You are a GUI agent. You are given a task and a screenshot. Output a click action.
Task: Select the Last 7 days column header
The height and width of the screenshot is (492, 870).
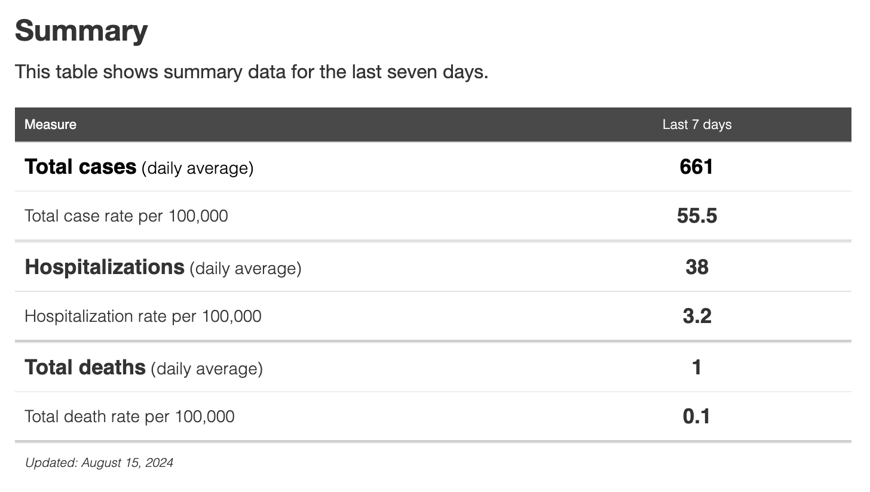697,125
